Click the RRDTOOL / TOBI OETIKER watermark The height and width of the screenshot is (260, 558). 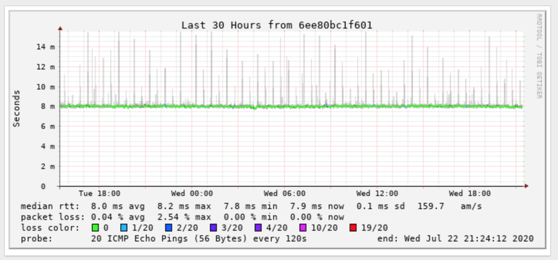[x=538, y=56]
